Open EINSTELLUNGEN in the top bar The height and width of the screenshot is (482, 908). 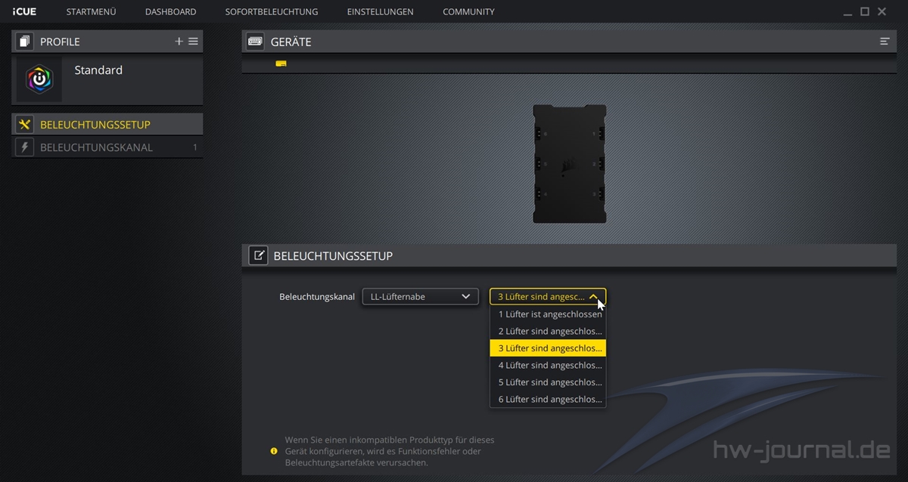click(x=380, y=11)
